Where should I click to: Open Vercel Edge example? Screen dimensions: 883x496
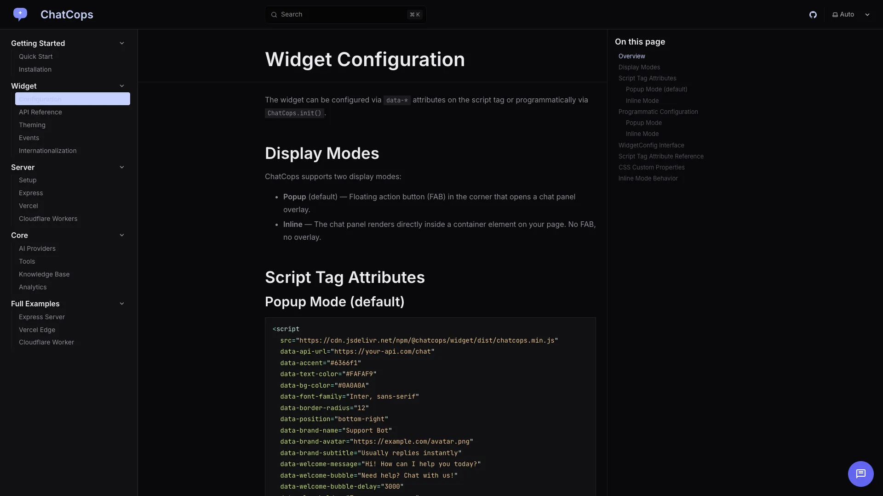tap(37, 330)
